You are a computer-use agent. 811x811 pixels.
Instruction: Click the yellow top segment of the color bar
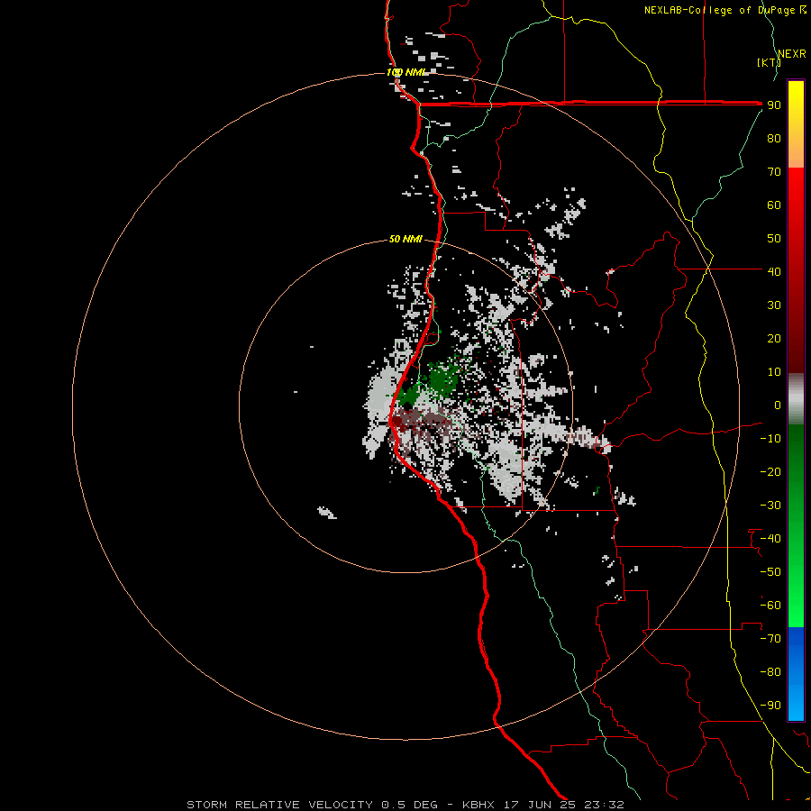coord(796,124)
